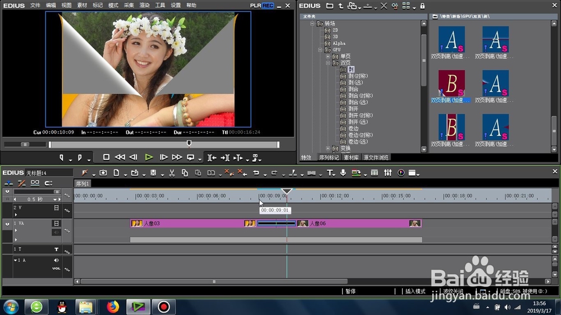
Task: Open Firefox from the taskbar
Action: [x=112, y=307]
